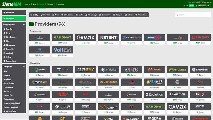Open Favorites heart icon in sidebar

pos(4,13)
